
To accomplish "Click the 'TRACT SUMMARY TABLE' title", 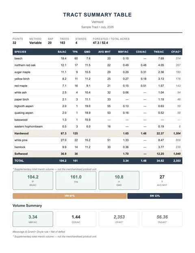I will coord(97,15).
